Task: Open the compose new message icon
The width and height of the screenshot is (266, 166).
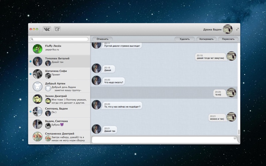Action: (57, 29)
